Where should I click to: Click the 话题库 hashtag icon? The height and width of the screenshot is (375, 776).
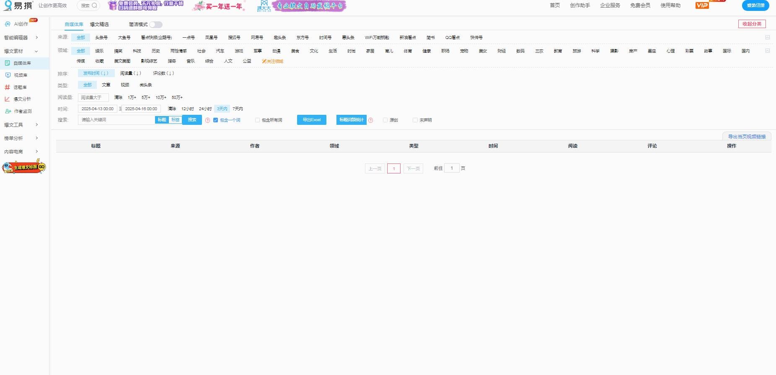coord(7,87)
